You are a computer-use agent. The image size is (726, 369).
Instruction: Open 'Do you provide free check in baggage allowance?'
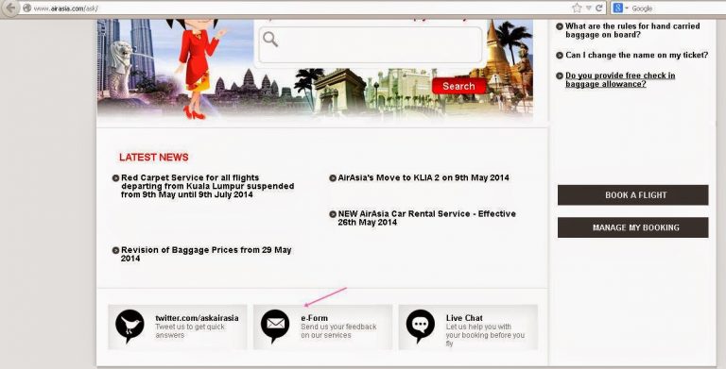pyautogui.click(x=620, y=79)
